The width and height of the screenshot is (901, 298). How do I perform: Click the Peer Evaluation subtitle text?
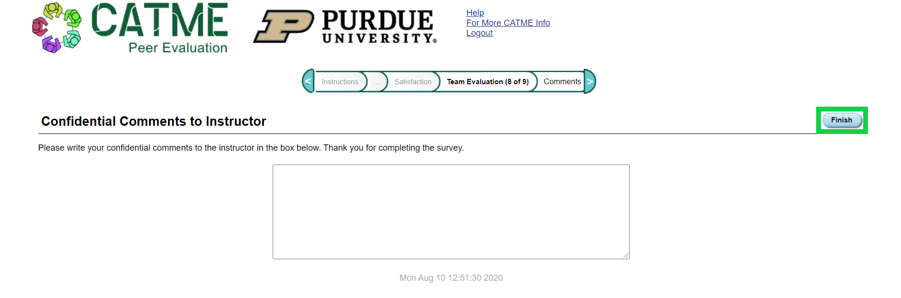178,48
